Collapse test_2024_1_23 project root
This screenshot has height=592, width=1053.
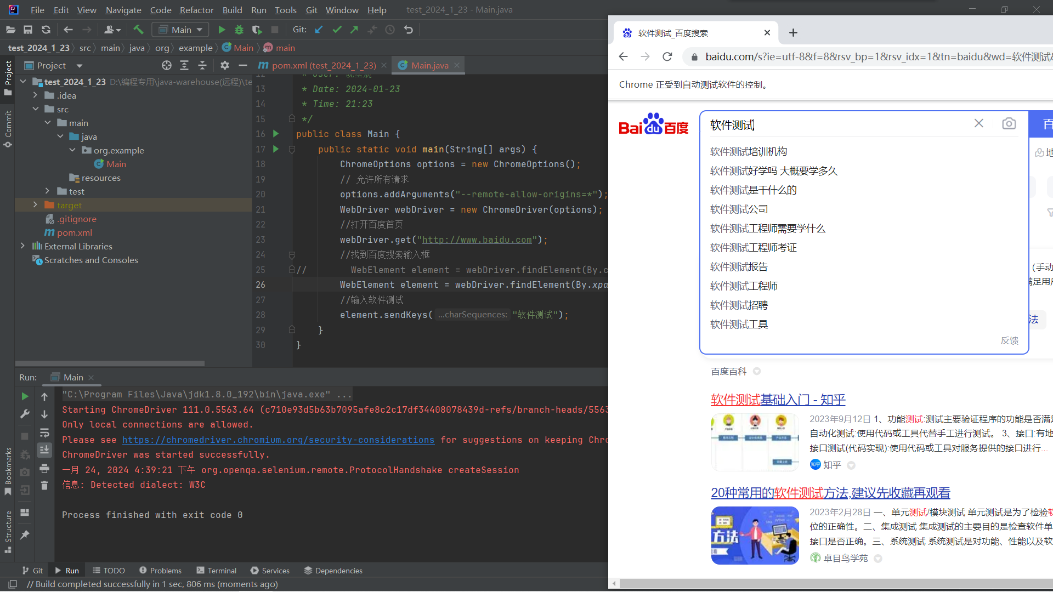click(x=23, y=82)
